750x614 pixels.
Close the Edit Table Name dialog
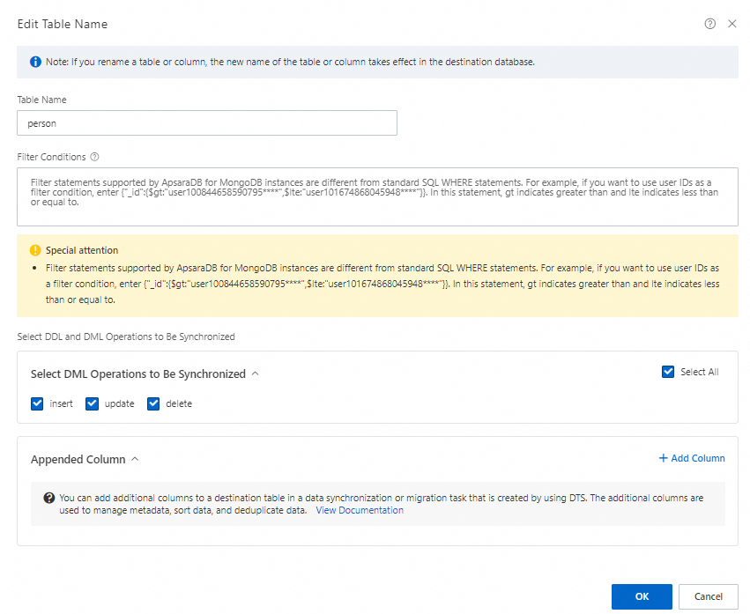pos(731,24)
